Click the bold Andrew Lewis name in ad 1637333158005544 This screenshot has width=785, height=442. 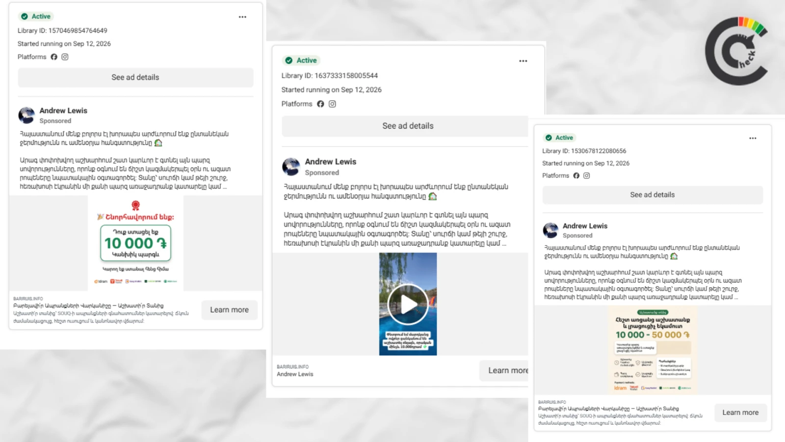pos(331,162)
